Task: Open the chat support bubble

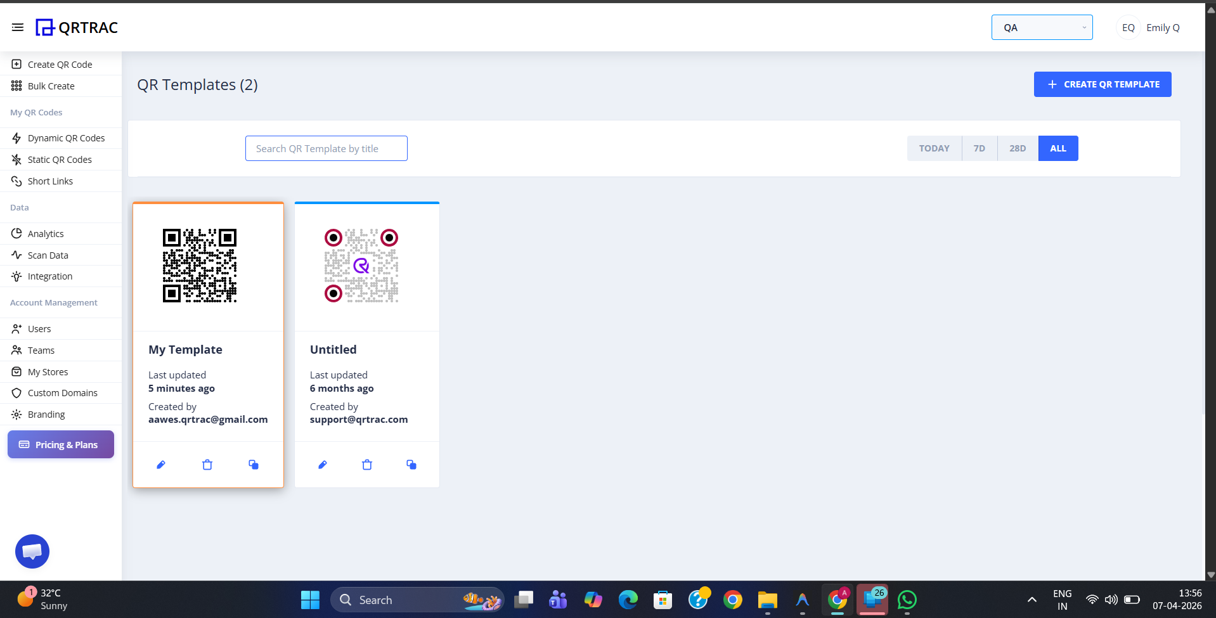Action: pos(32,551)
